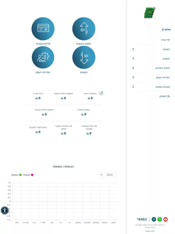Open the accessibility widget icon
The height and width of the screenshot is (234, 175).
[5, 211]
